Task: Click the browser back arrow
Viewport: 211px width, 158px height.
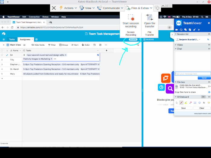Action: pos(3,27)
